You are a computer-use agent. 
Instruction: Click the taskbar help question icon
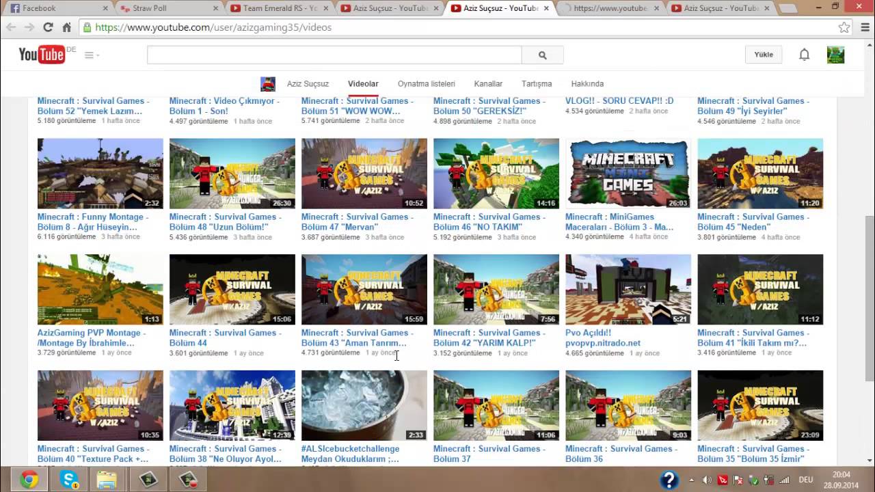[x=671, y=480]
